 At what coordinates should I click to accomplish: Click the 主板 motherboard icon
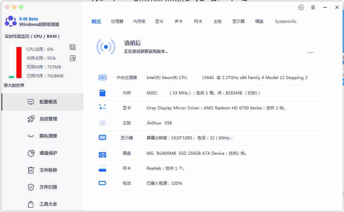point(102,123)
